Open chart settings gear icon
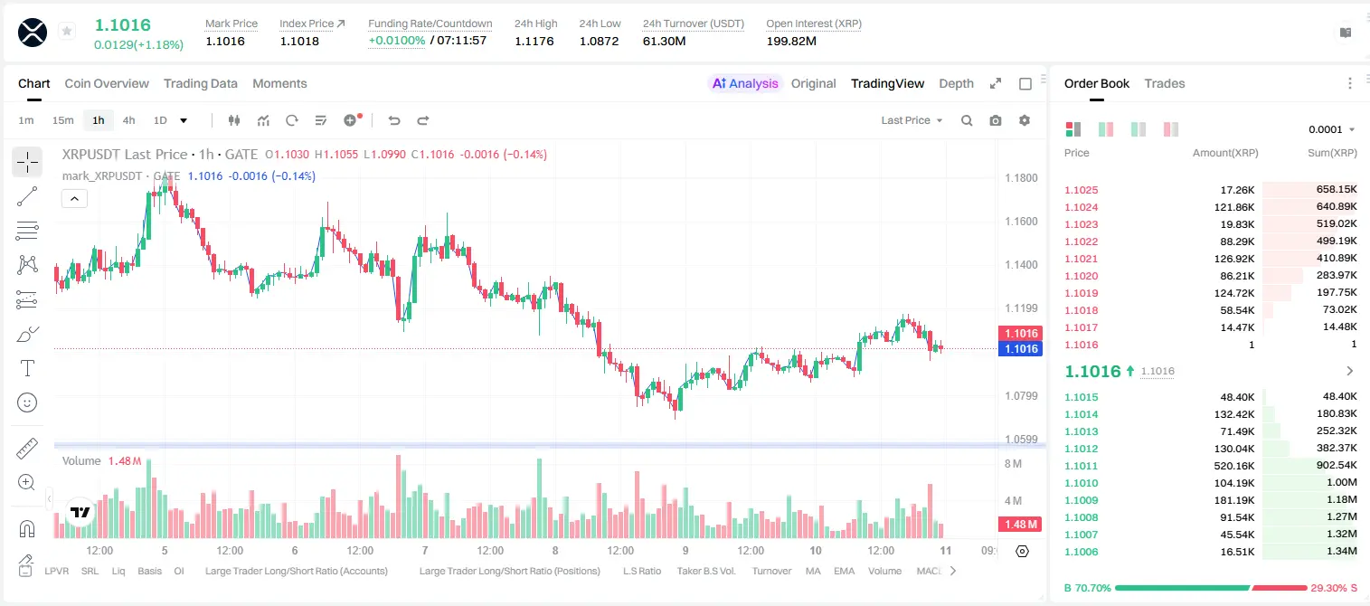 [x=1025, y=120]
